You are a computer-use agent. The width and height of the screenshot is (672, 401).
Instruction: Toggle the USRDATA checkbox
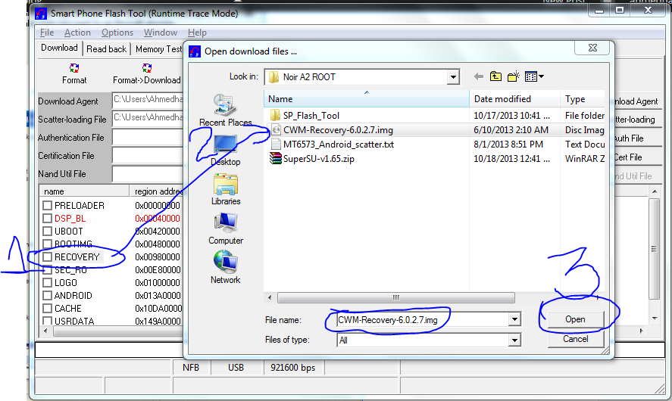coord(47,321)
